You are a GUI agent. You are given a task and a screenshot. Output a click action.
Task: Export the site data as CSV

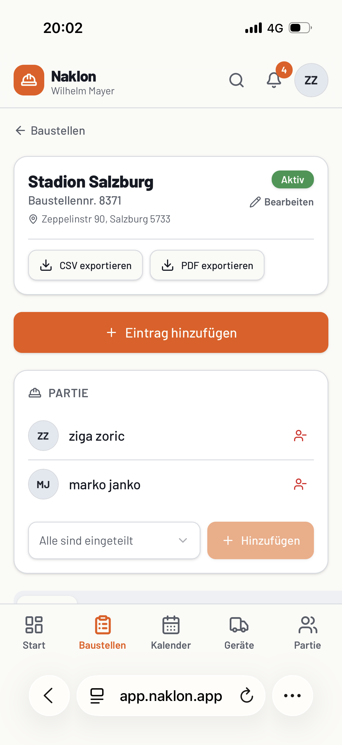(x=85, y=265)
